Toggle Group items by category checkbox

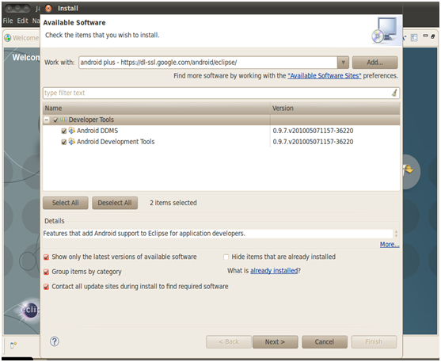click(x=47, y=272)
